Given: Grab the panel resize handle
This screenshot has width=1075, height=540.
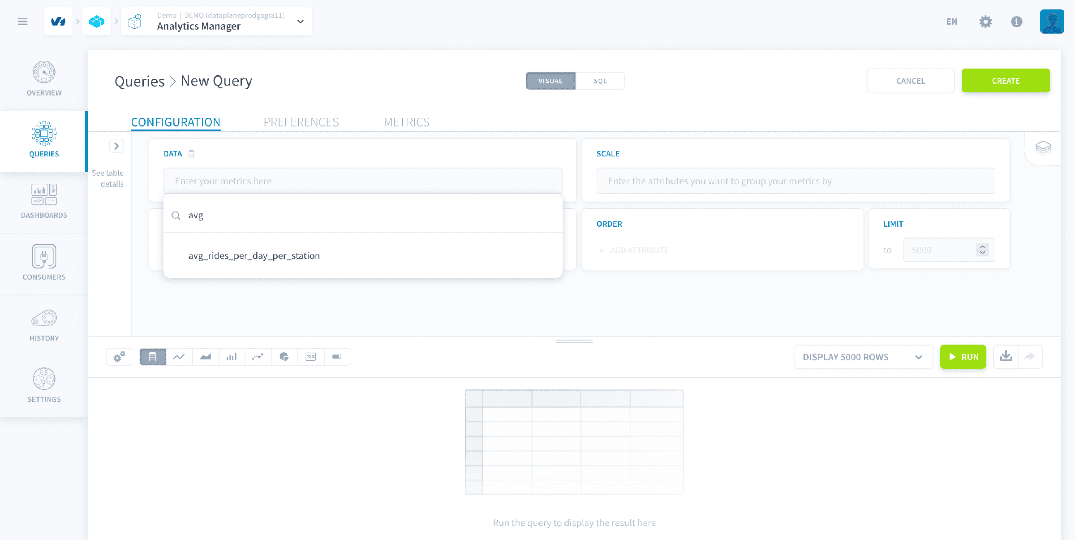Looking at the screenshot, I should click(x=574, y=341).
